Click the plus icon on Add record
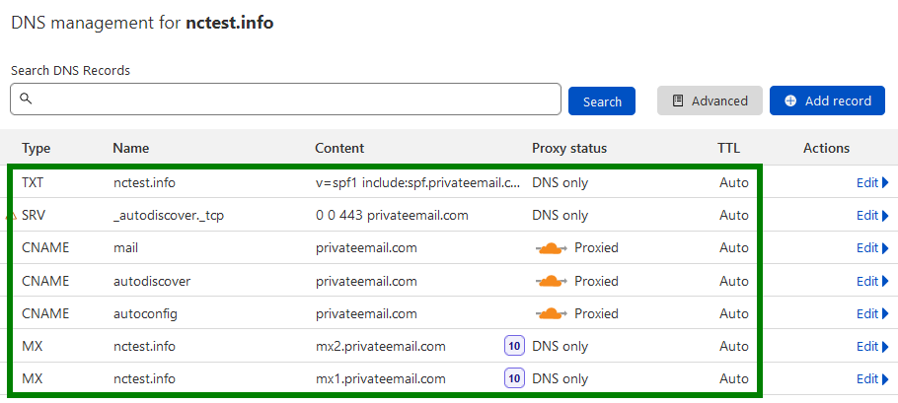898x403 pixels. pyautogui.click(x=790, y=101)
